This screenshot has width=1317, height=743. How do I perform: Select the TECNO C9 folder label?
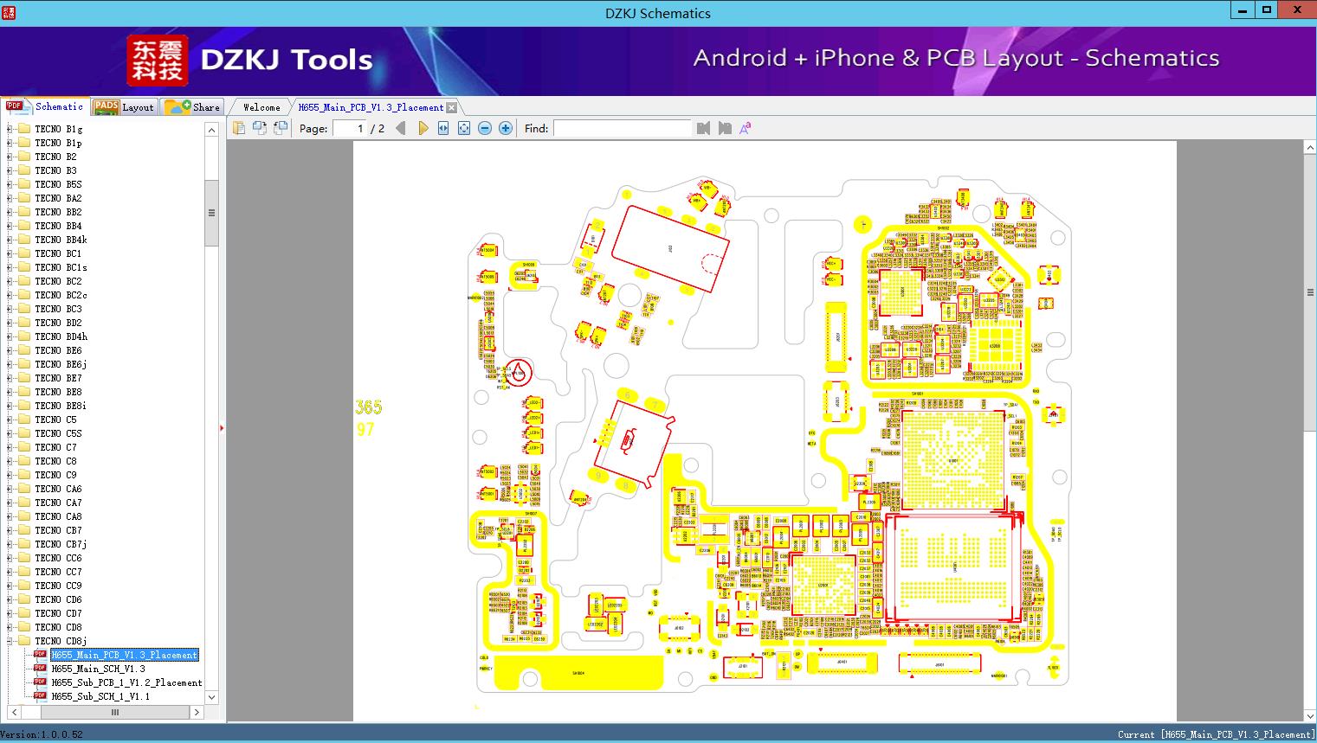coord(55,475)
